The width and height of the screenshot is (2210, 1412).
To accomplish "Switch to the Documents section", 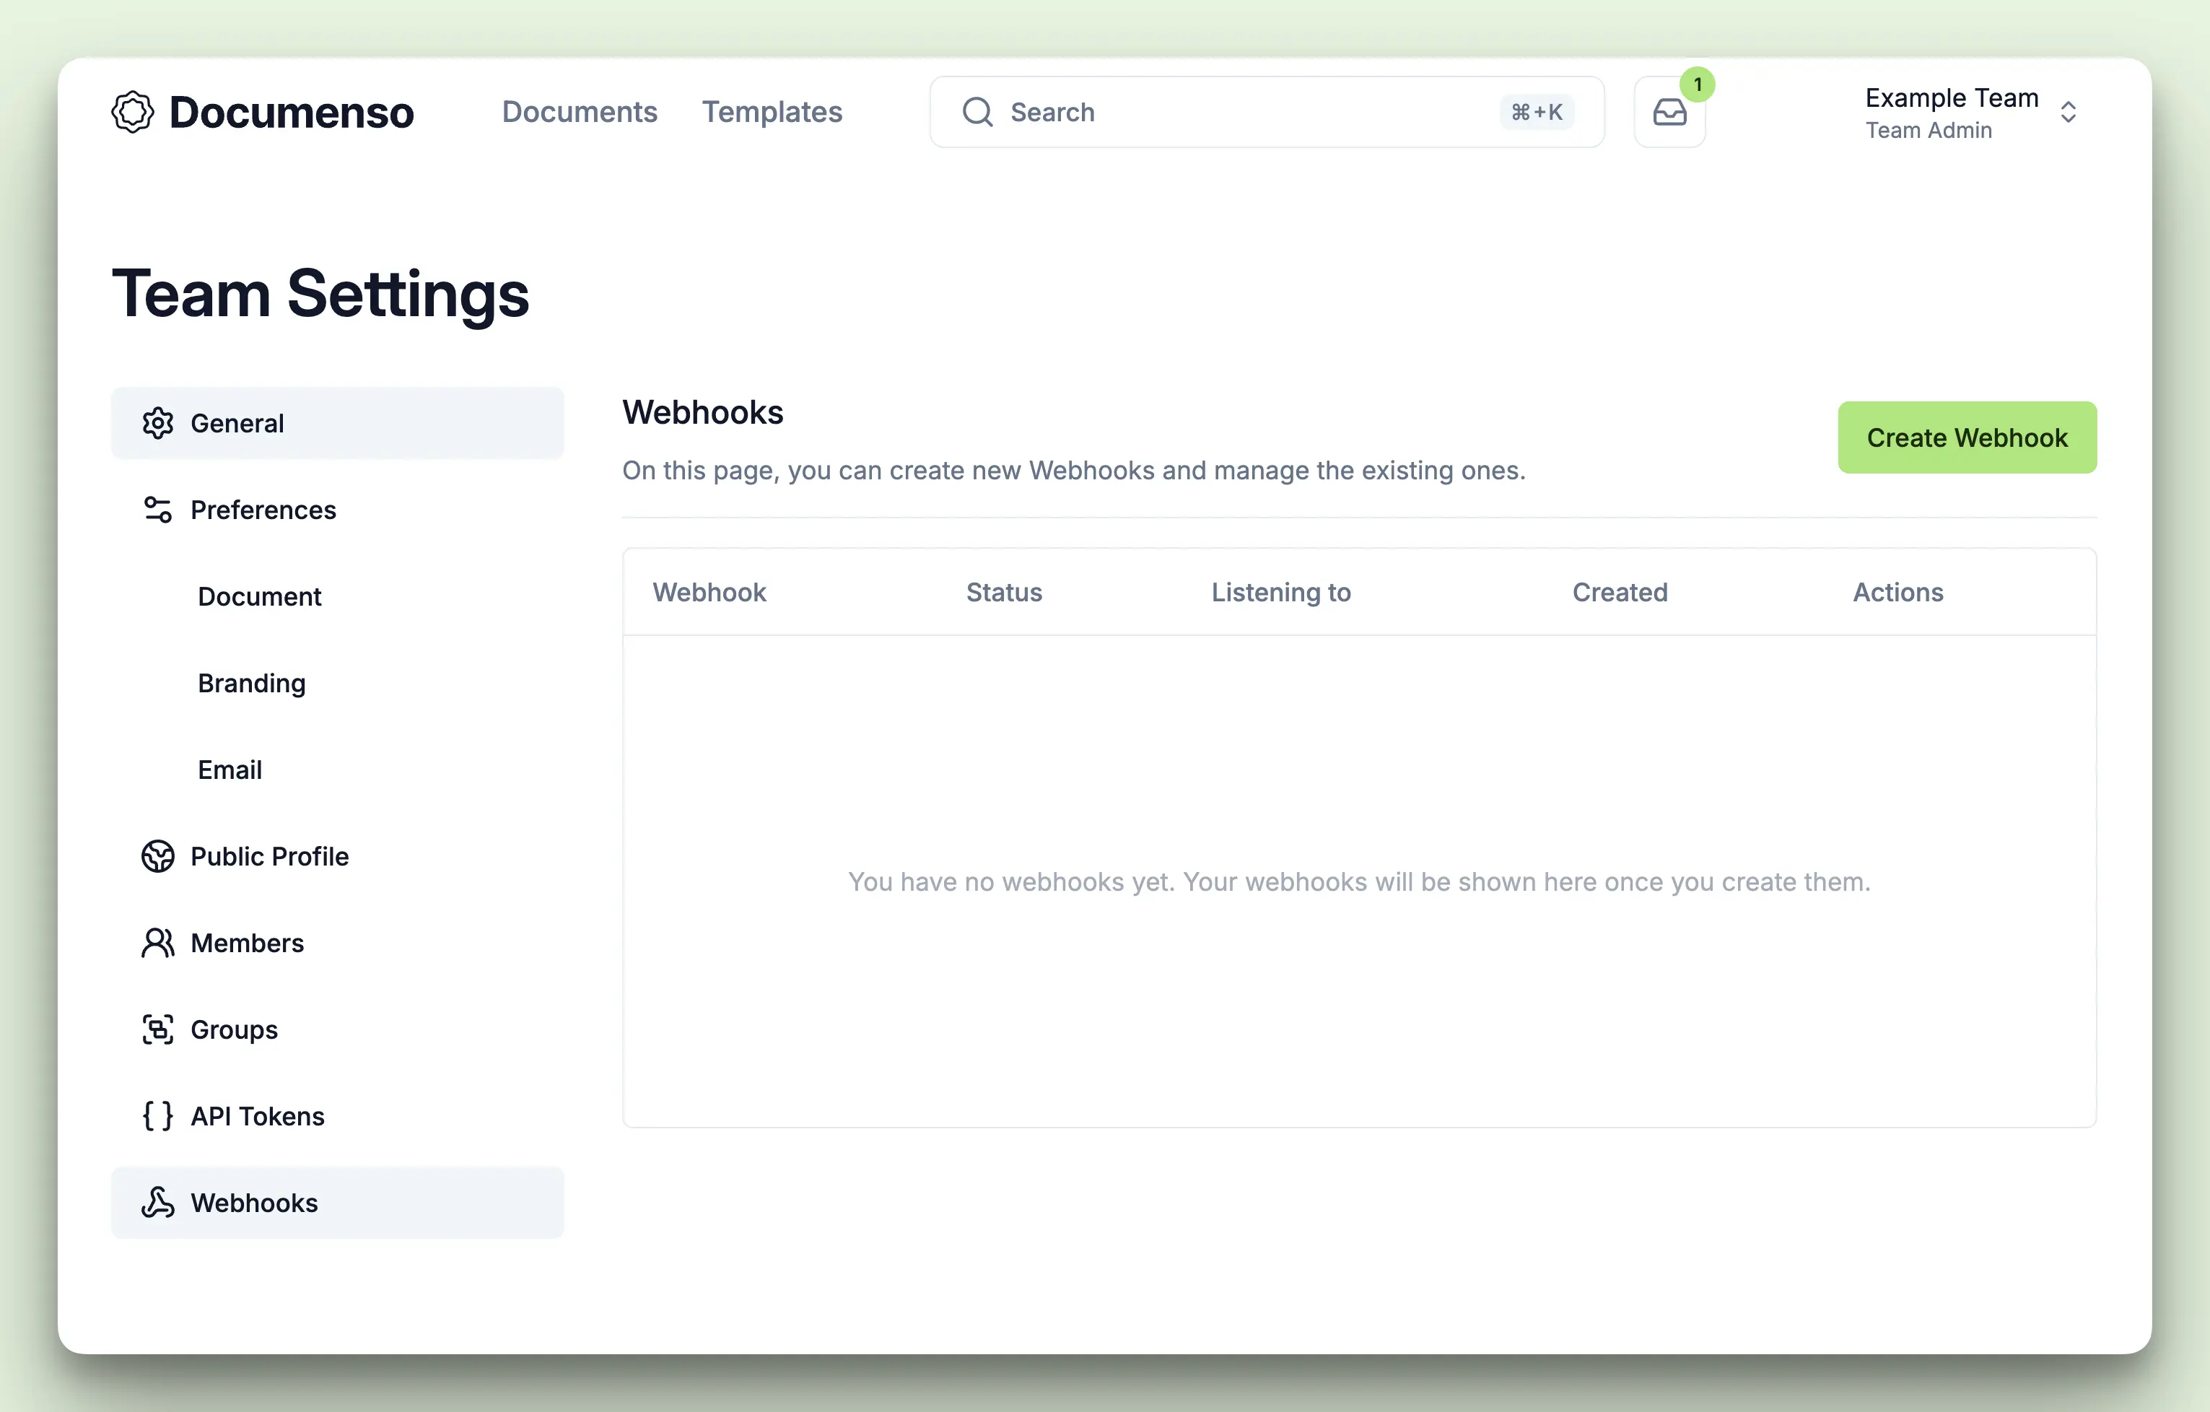I will (580, 111).
